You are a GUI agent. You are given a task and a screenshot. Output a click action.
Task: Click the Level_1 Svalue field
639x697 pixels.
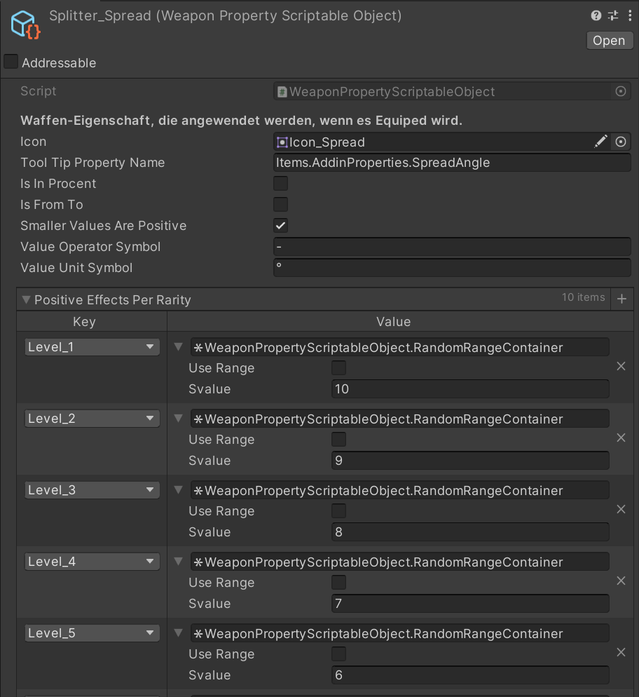(469, 389)
